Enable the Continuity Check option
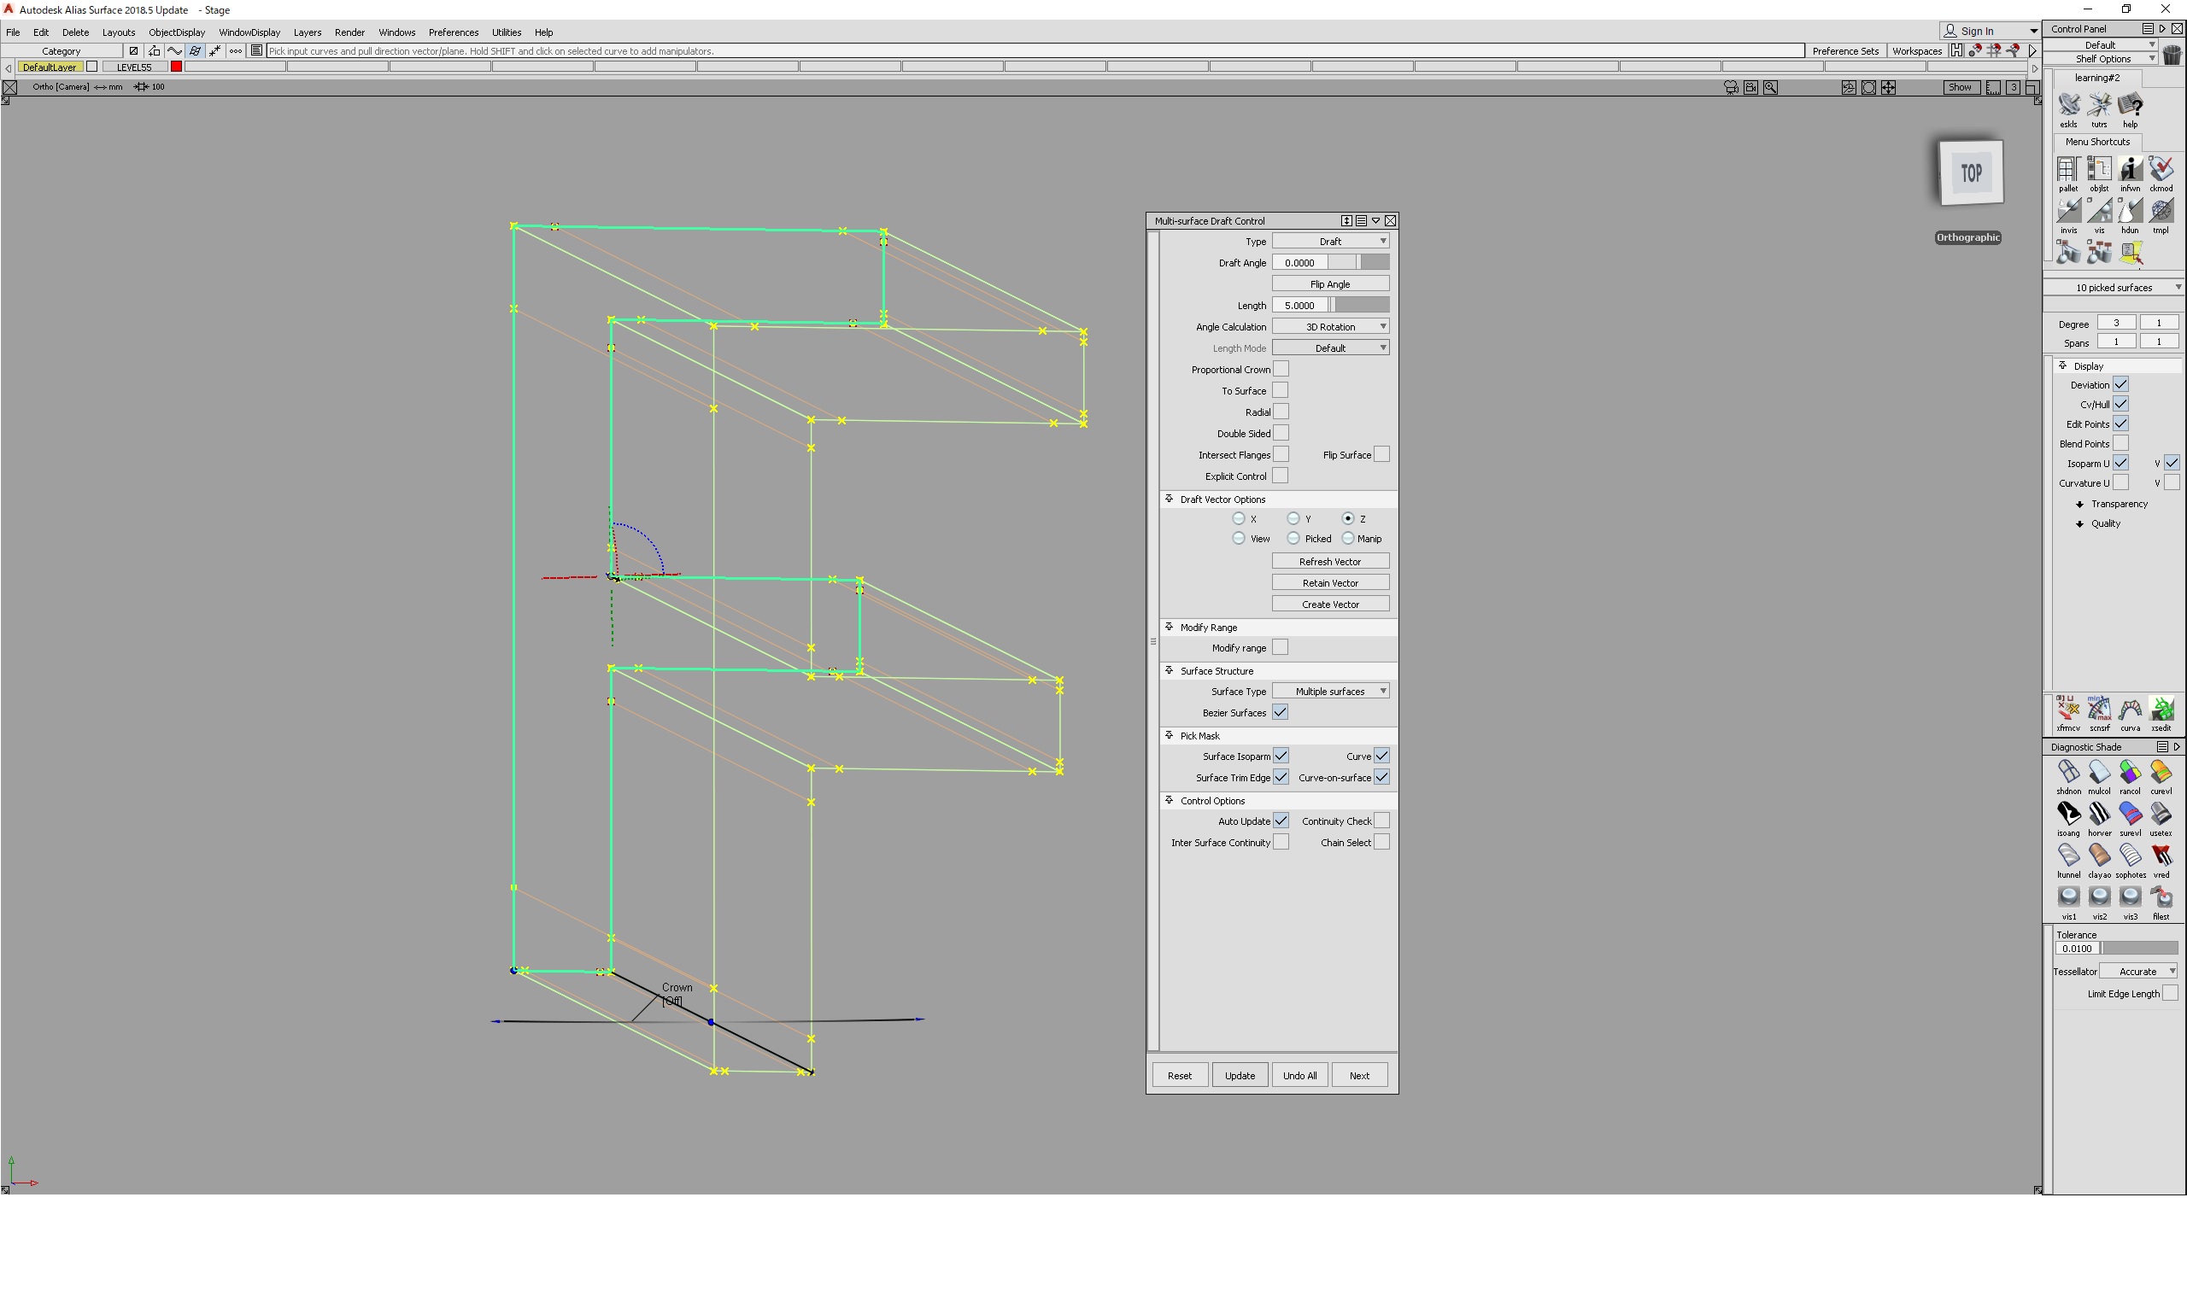Image resolution: width=2187 pixels, height=1291 pixels. tap(1382, 821)
